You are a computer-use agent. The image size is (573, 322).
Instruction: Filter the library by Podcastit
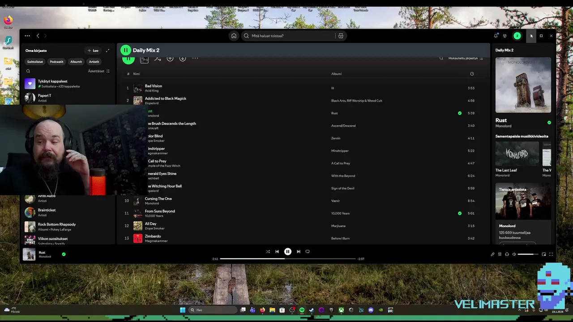click(x=56, y=62)
